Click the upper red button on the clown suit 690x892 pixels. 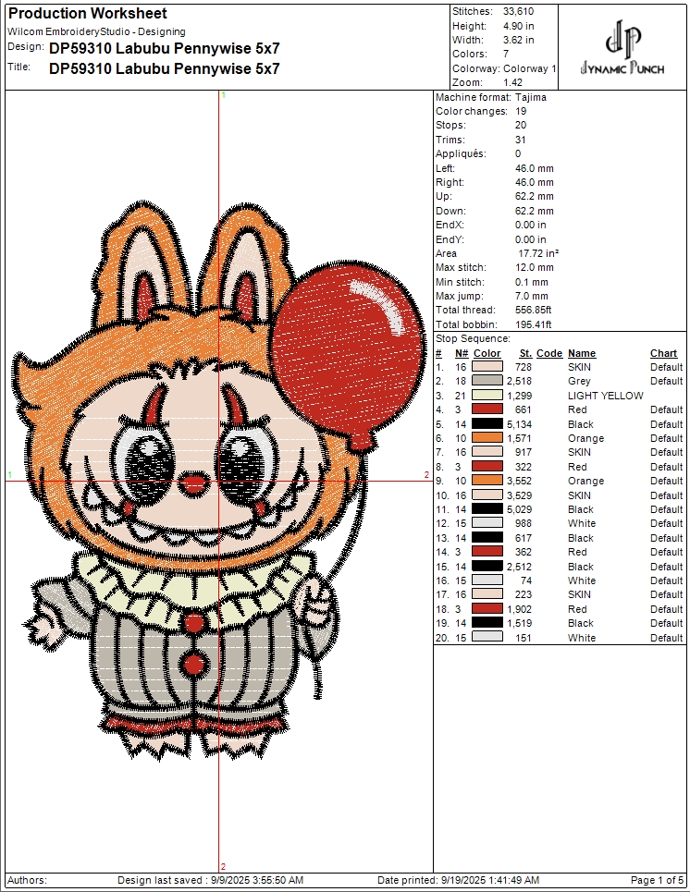[194, 623]
